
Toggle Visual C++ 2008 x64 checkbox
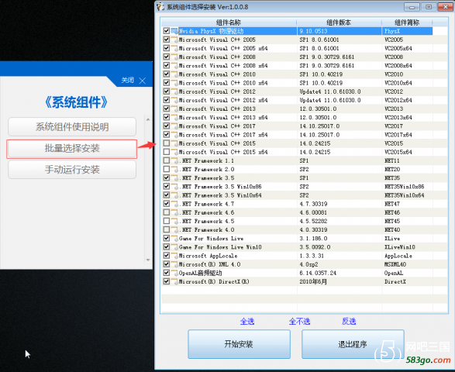tap(167, 65)
